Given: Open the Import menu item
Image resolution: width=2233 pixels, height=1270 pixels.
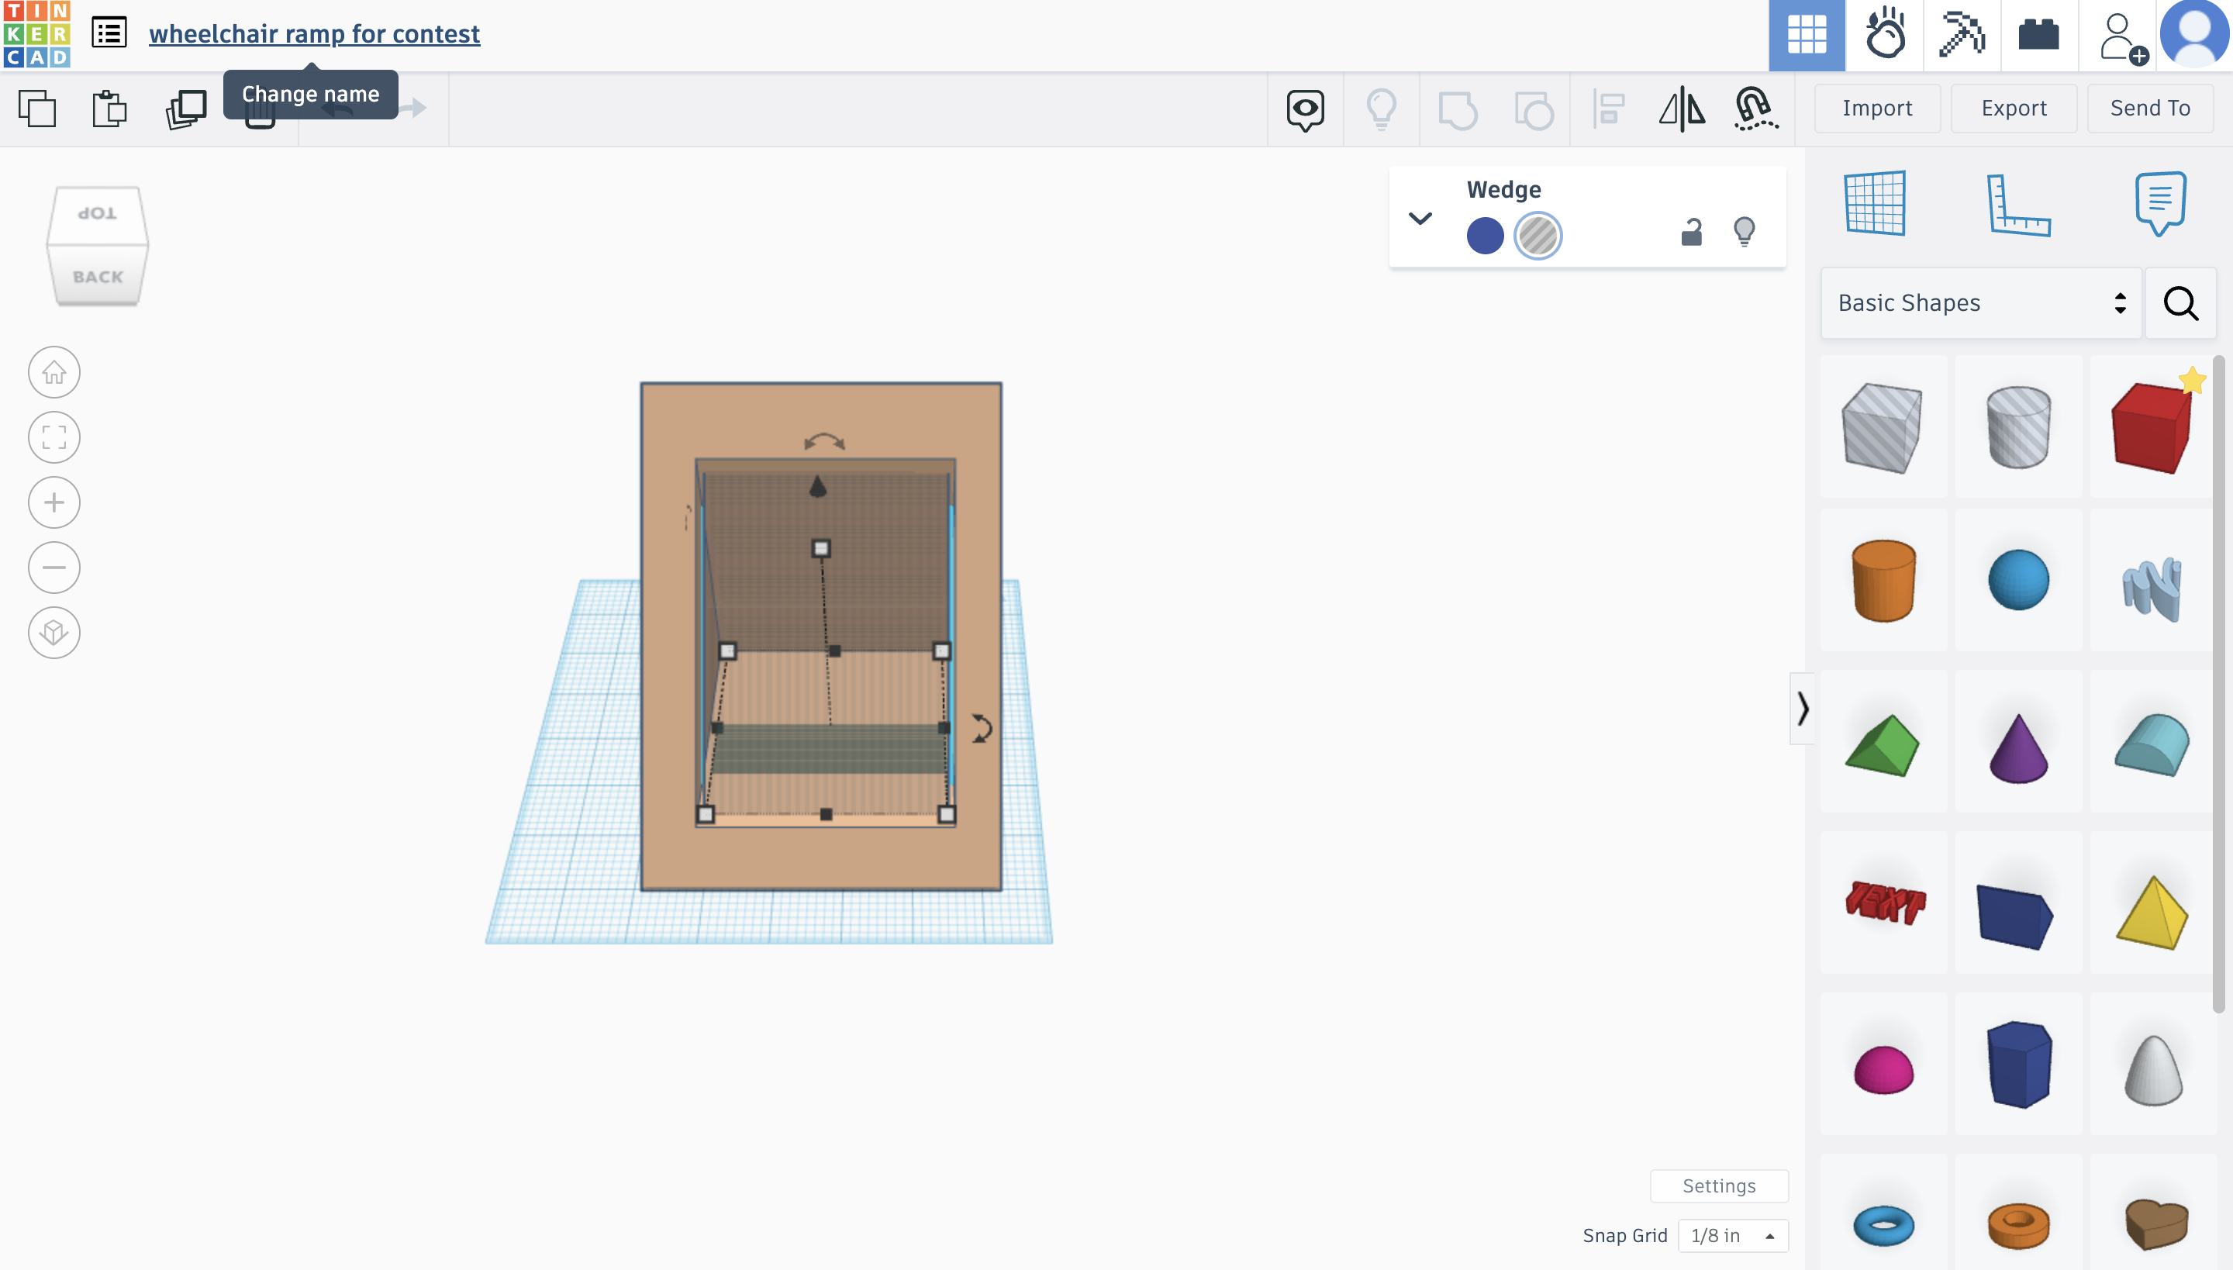Looking at the screenshot, I should click(x=1876, y=107).
